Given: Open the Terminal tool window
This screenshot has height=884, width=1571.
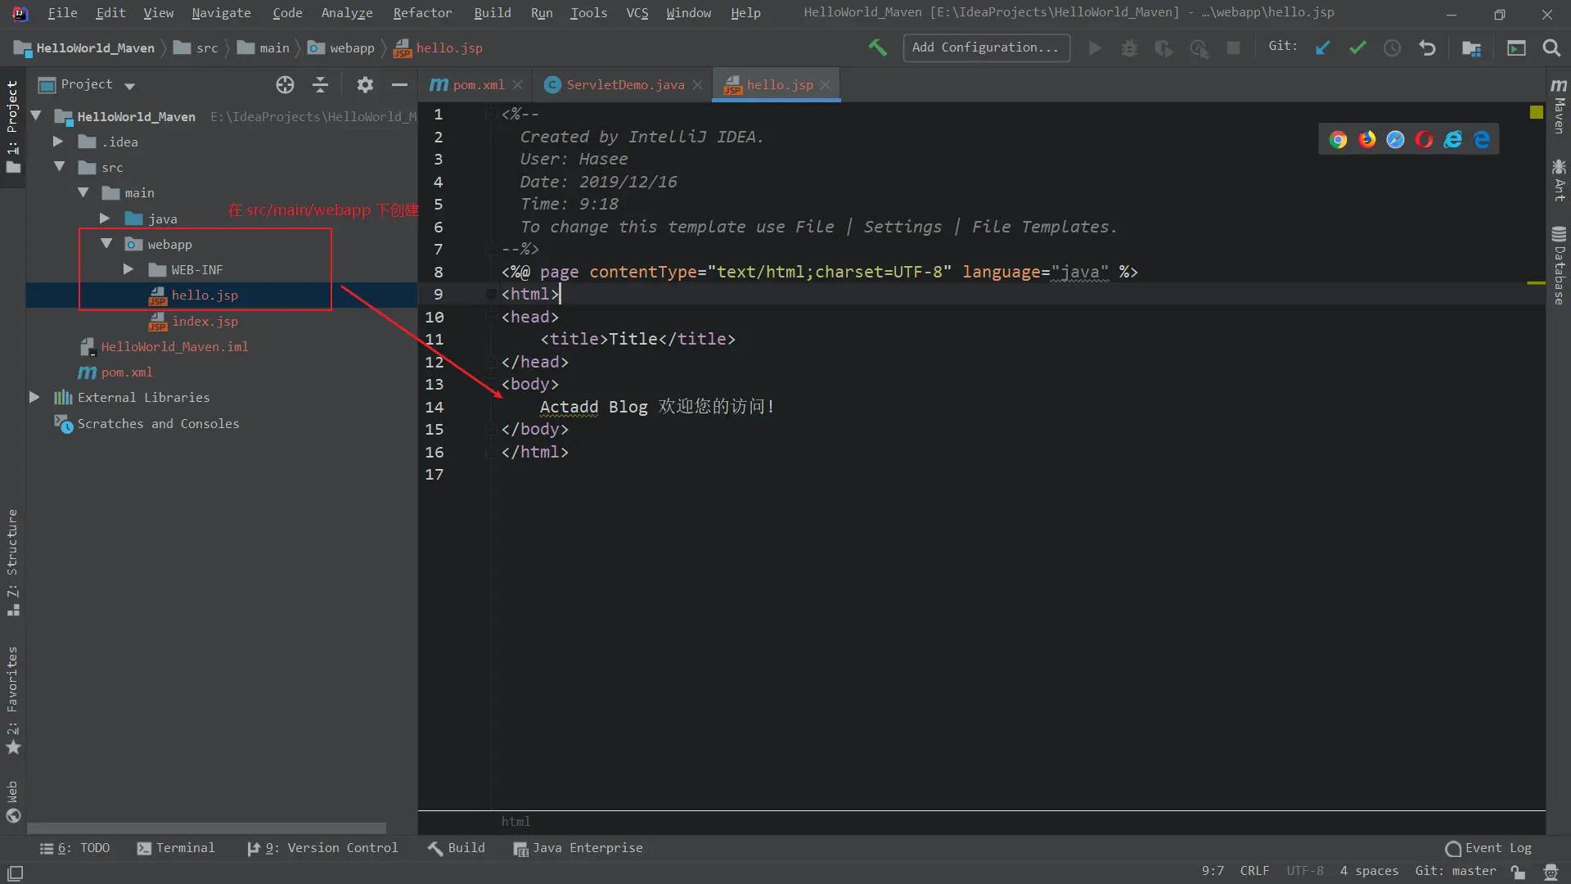Looking at the screenshot, I should click(176, 848).
